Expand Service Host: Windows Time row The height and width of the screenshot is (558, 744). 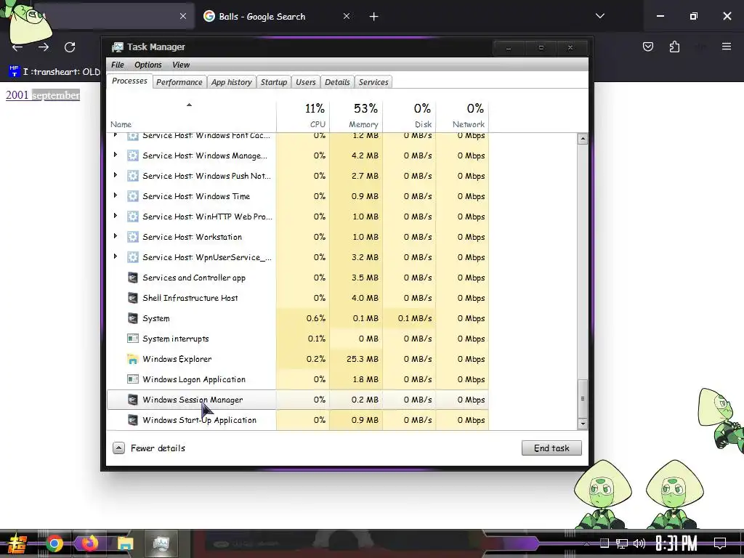pyautogui.click(x=116, y=195)
